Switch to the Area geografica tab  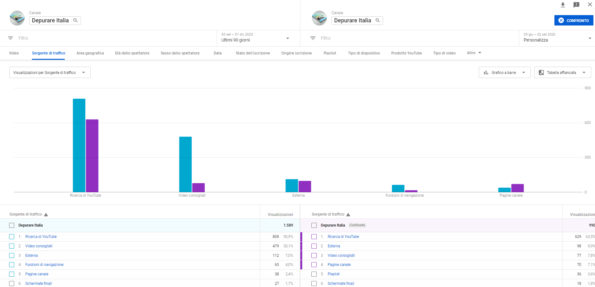[x=90, y=53]
